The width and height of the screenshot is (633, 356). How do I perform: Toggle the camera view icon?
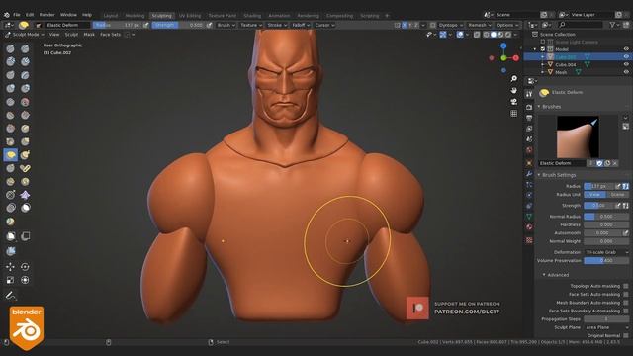point(514,102)
